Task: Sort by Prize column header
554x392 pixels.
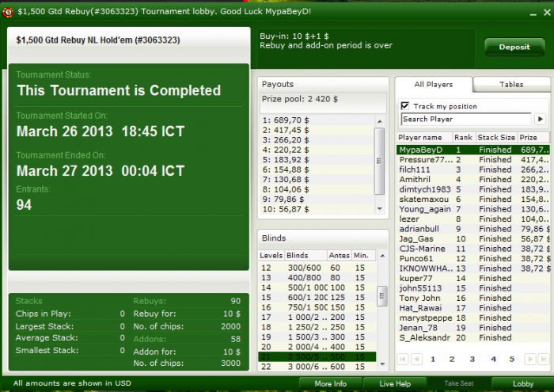Action: click(x=533, y=138)
